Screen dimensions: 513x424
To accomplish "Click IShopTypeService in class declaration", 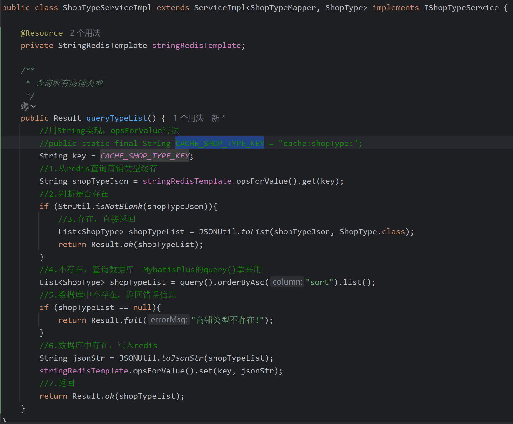I will [x=461, y=8].
